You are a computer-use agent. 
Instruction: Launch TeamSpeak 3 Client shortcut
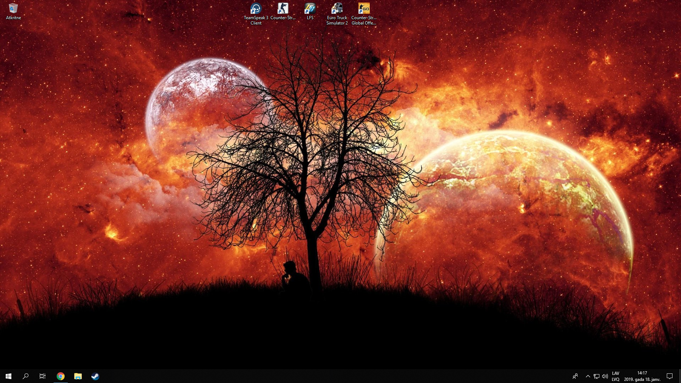tap(256, 14)
